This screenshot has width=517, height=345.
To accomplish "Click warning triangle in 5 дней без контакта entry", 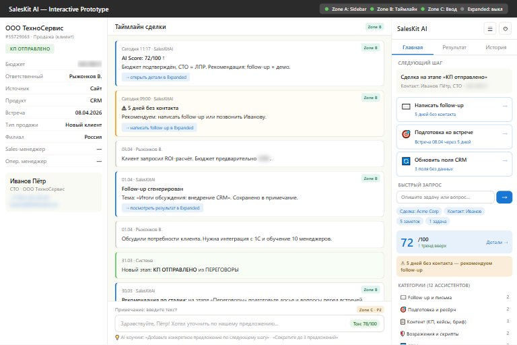I will pyautogui.click(x=124, y=108).
